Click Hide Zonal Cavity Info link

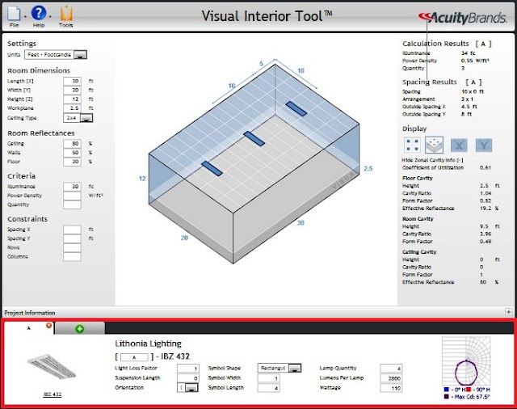[x=432, y=160]
